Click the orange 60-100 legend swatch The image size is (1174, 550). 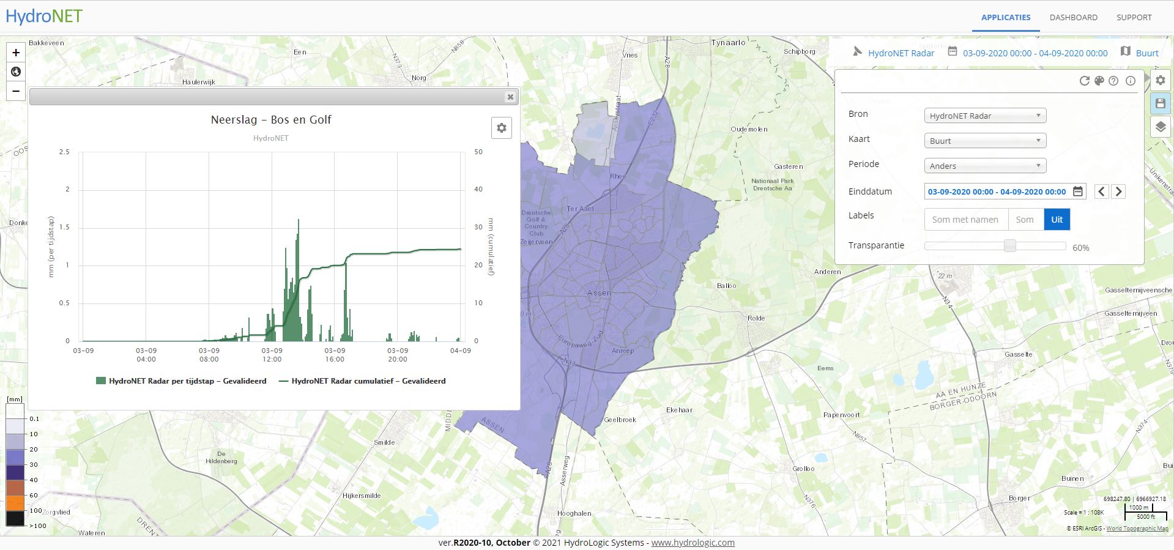(15, 503)
